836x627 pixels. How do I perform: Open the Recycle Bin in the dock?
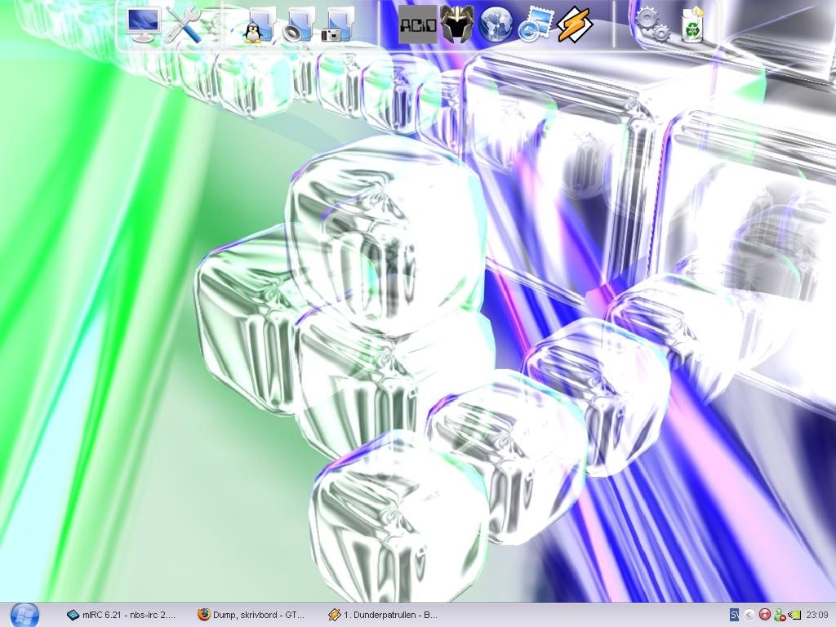point(692,24)
